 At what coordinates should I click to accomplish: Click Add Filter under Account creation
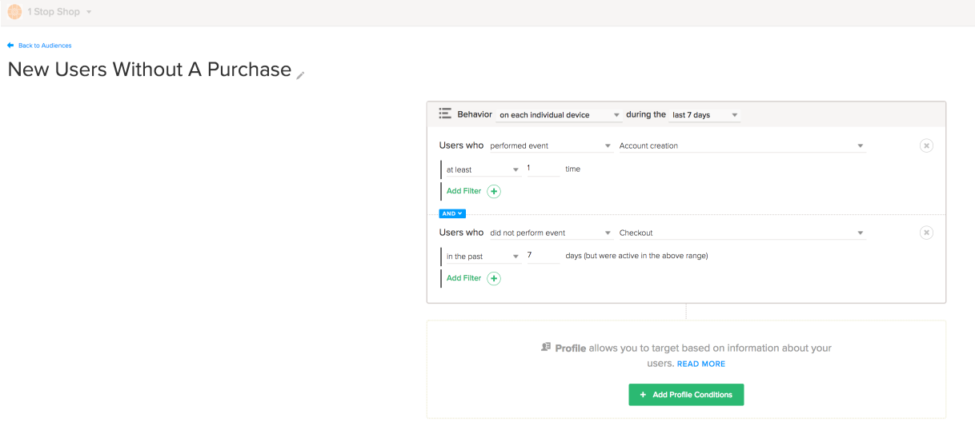[464, 191]
